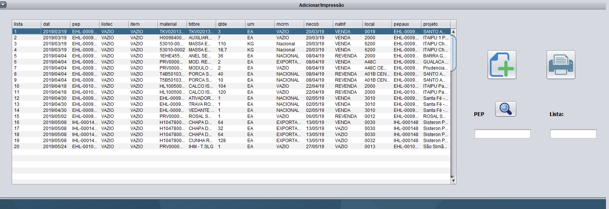This screenshot has height=209, width=609.
Task: Sort by the pep column header
Action: tap(85, 24)
